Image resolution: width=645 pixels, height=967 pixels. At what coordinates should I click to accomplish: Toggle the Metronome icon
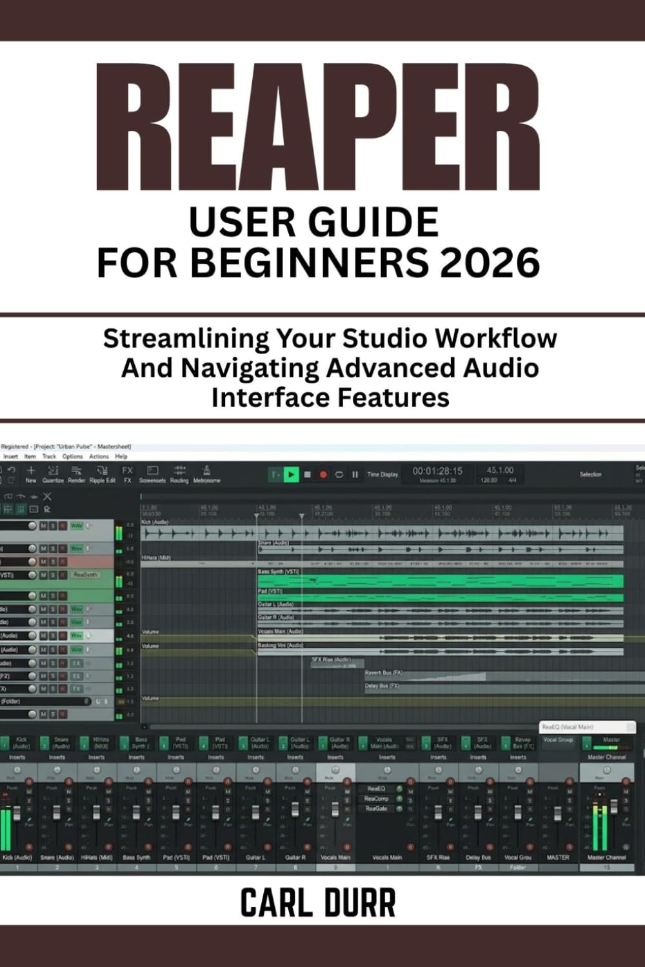pyautogui.click(x=206, y=474)
